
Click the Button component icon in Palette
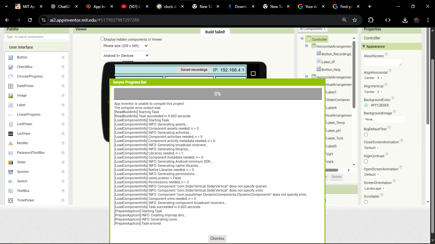point(11,58)
